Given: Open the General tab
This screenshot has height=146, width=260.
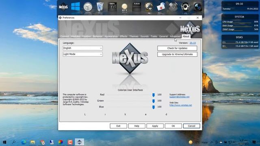Looking at the screenshot, I should coord(163,36).
